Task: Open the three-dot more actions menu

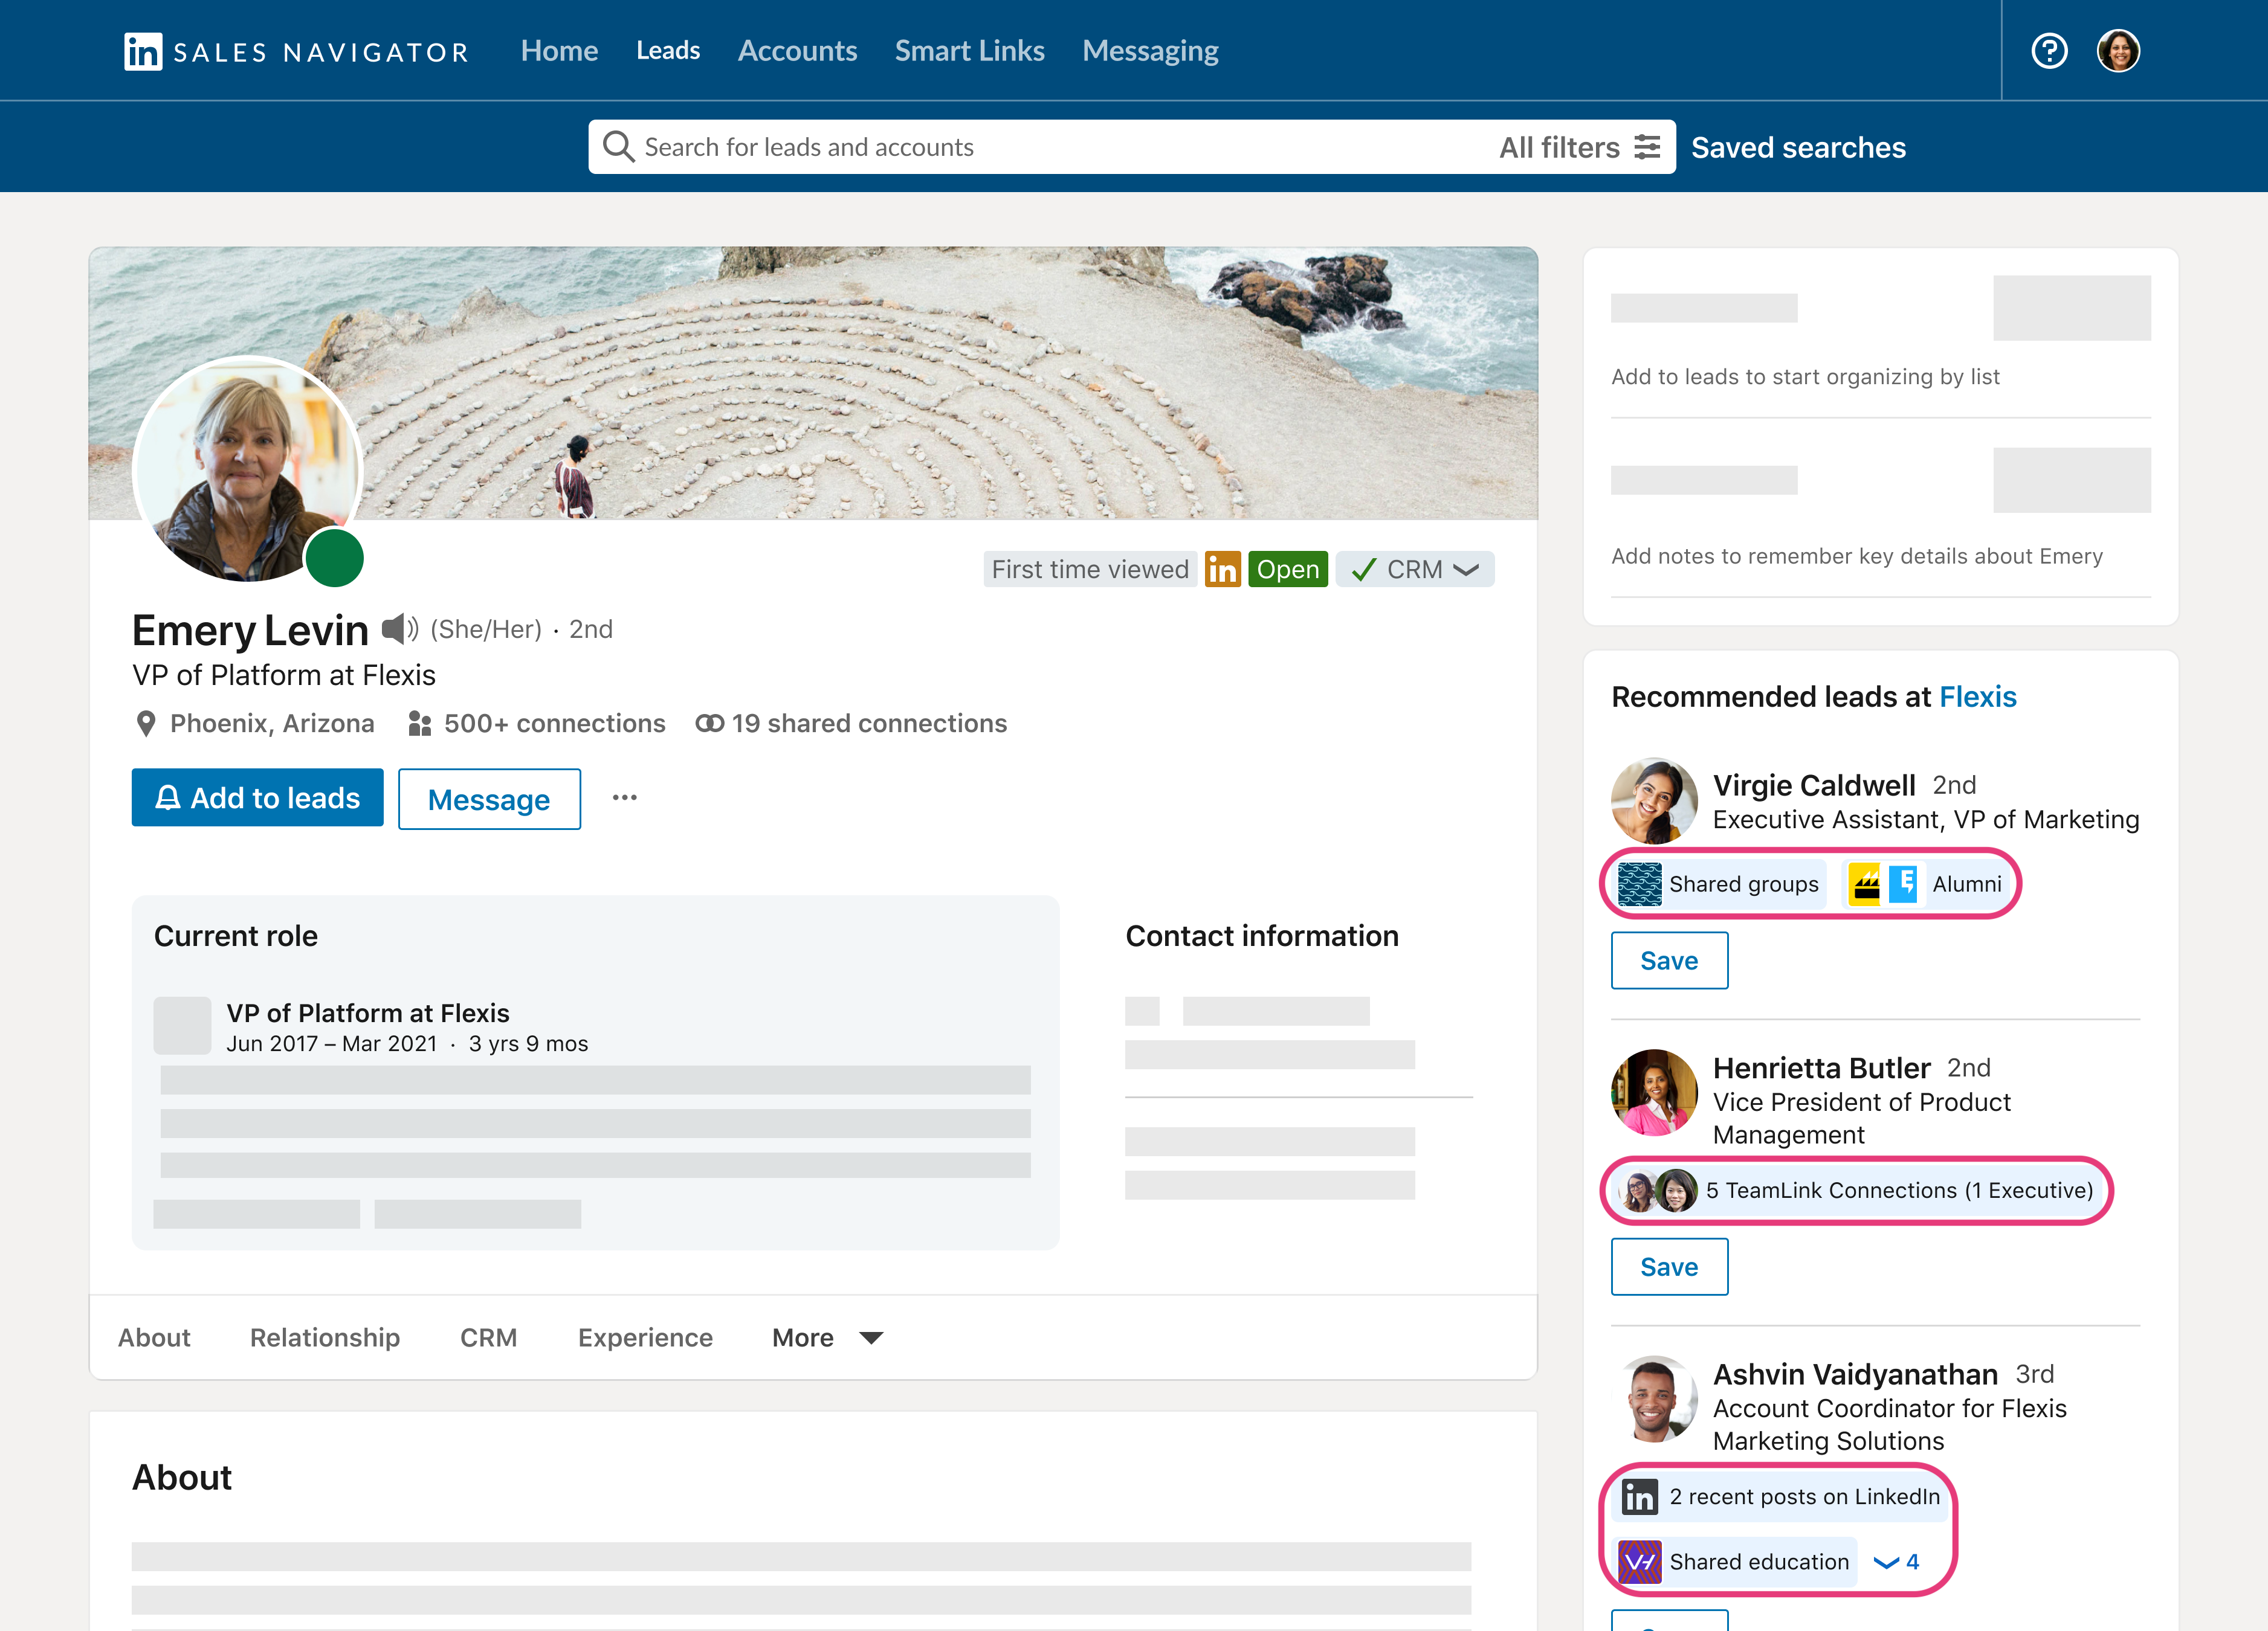Action: click(625, 797)
